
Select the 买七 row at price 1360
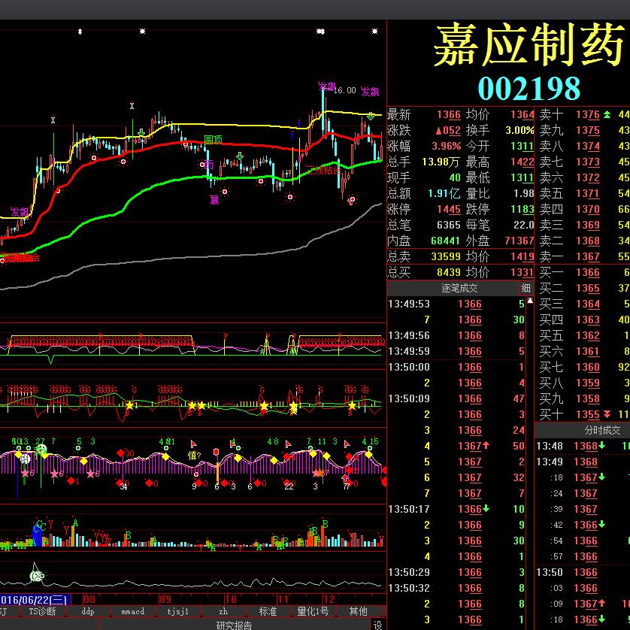(x=584, y=367)
